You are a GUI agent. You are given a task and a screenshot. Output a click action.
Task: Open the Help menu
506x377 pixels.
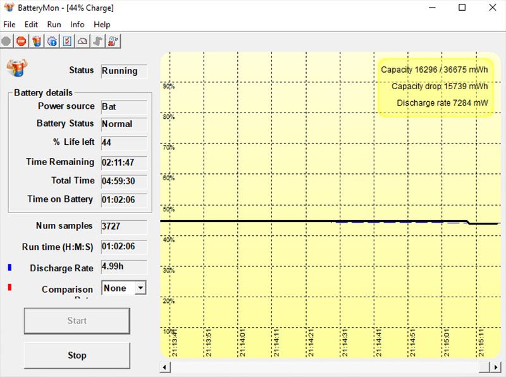102,25
